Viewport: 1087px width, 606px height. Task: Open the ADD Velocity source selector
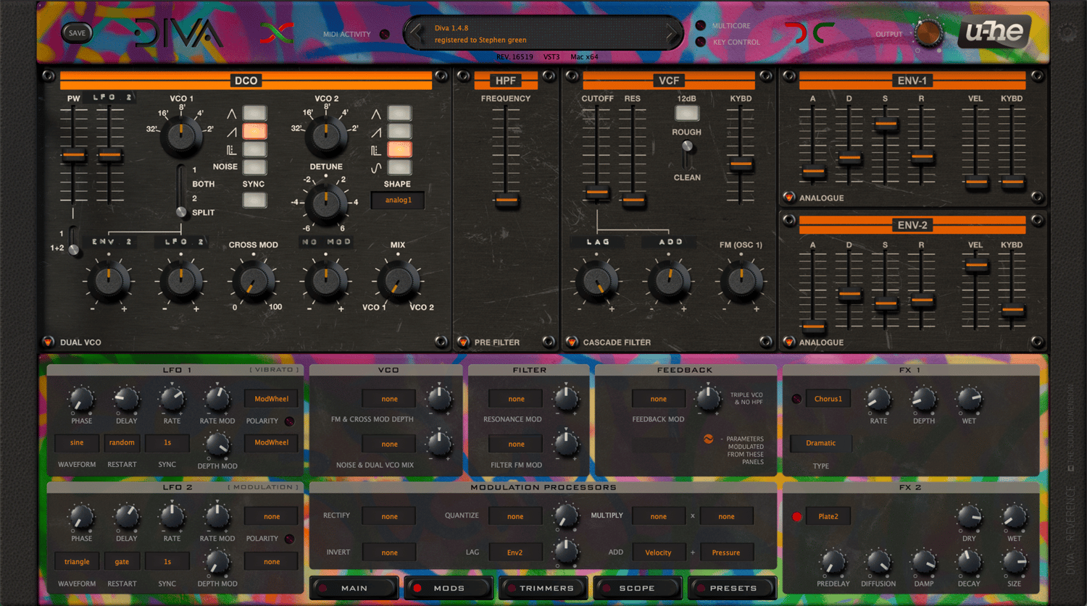658,552
